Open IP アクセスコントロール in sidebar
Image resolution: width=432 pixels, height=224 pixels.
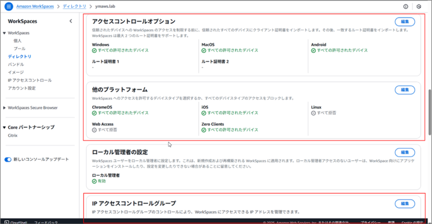30,80
